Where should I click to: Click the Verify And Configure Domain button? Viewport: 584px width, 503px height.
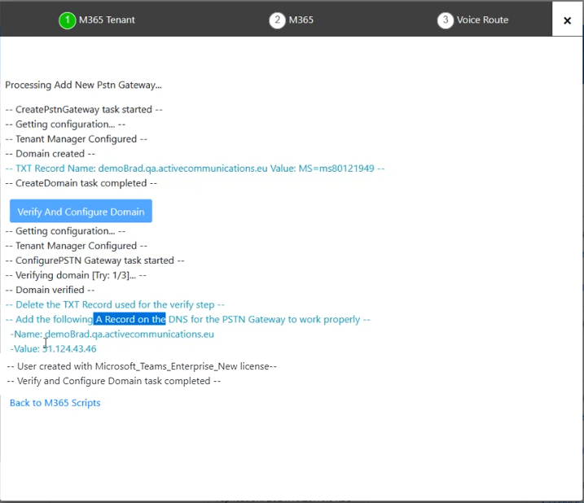81,211
